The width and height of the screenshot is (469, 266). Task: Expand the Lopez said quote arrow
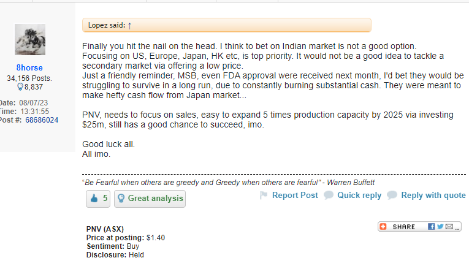coord(129,26)
